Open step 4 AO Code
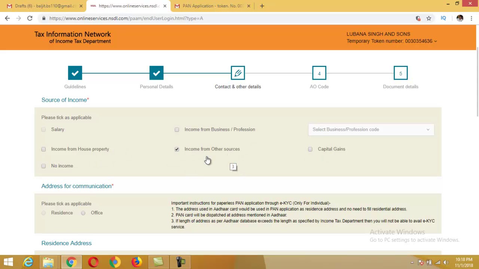Image resolution: width=479 pixels, height=269 pixels. point(319,73)
